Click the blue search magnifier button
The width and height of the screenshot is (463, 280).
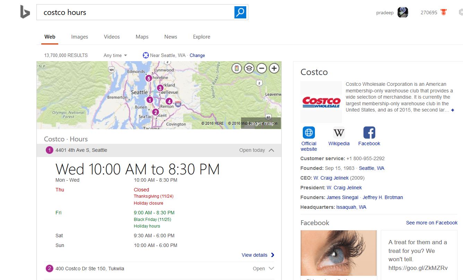pyautogui.click(x=240, y=12)
